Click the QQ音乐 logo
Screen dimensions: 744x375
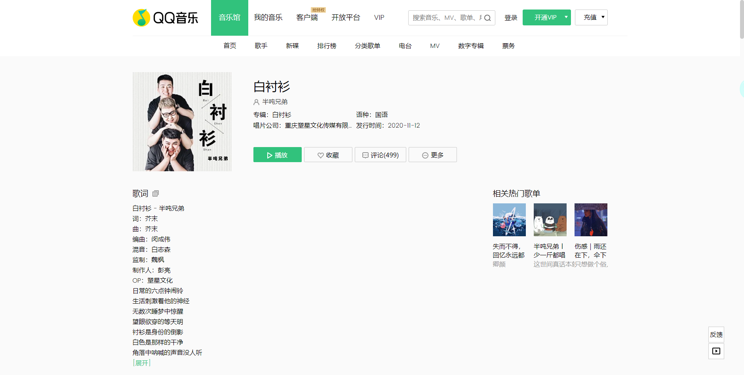pyautogui.click(x=165, y=17)
